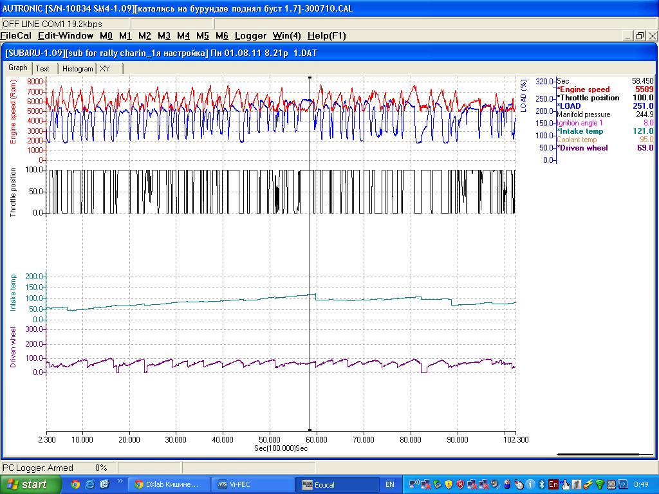Expand the Win(4) window list menu

click(286, 36)
